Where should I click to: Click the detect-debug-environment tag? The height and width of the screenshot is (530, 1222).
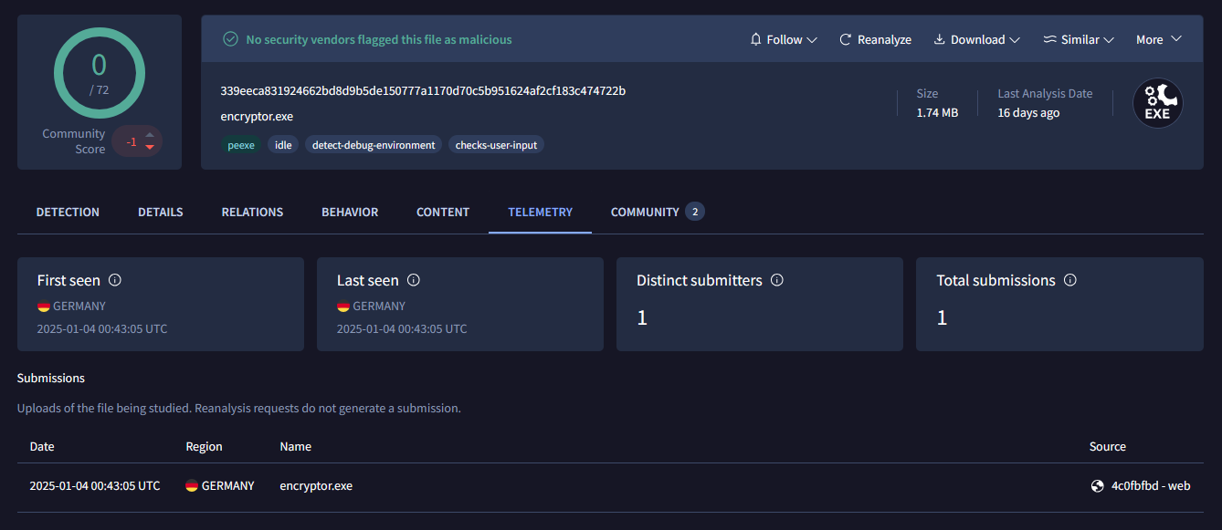click(x=374, y=145)
